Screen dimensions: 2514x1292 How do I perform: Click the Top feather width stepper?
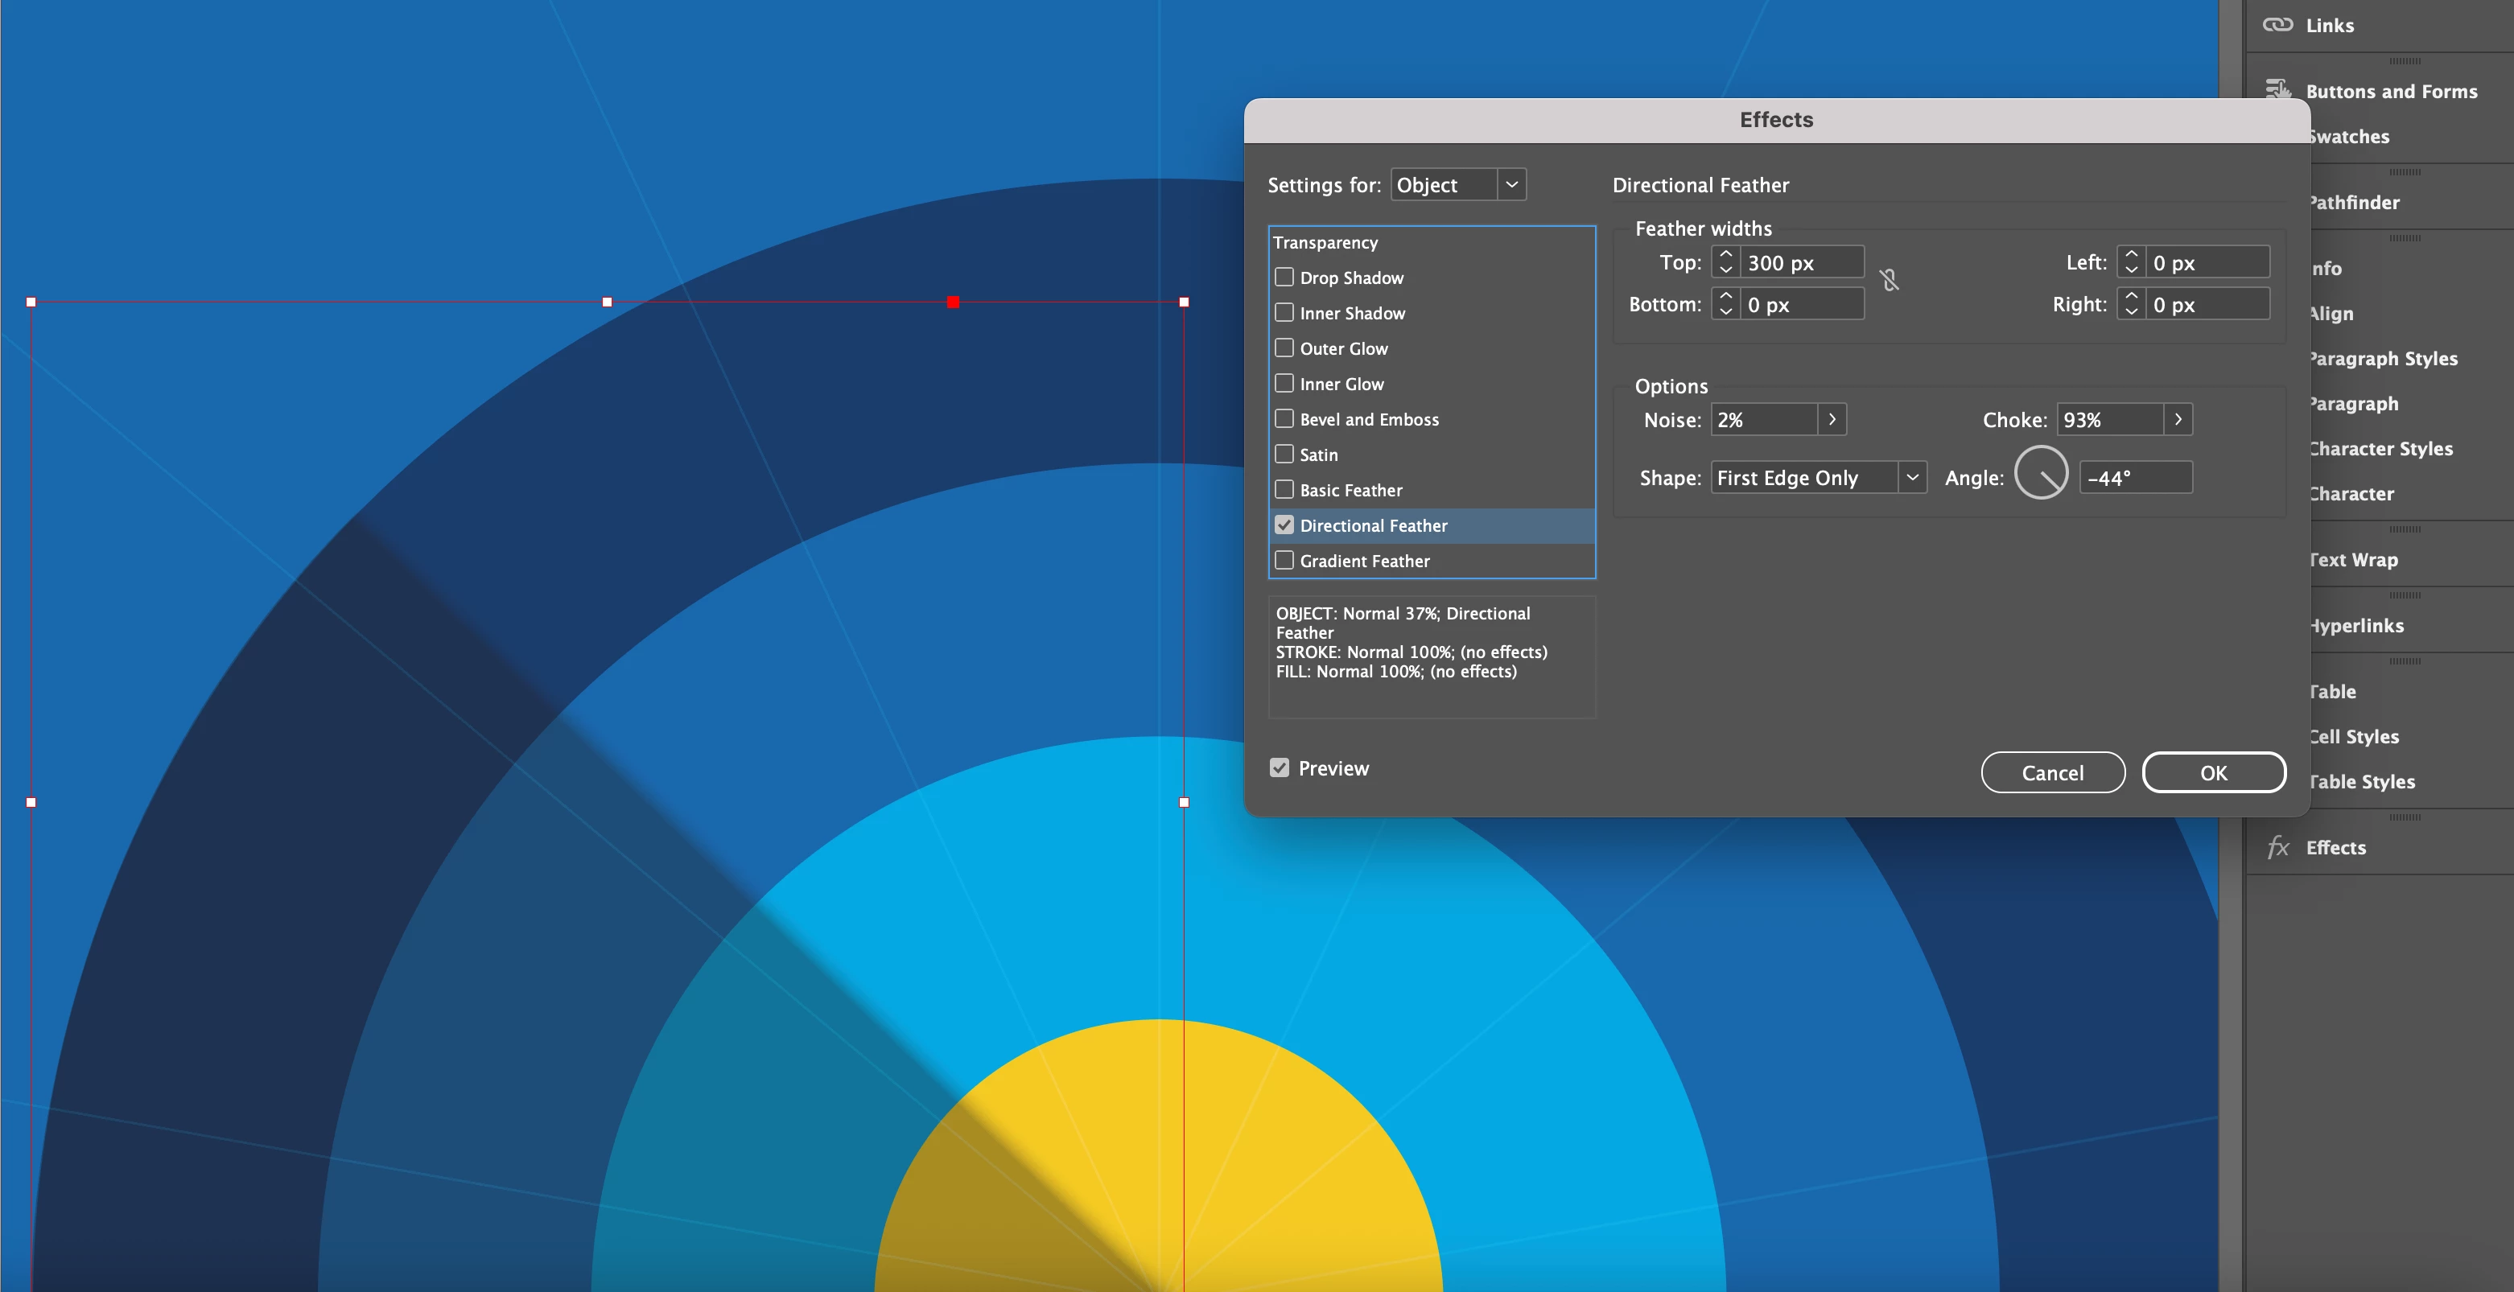tap(1725, 261)
